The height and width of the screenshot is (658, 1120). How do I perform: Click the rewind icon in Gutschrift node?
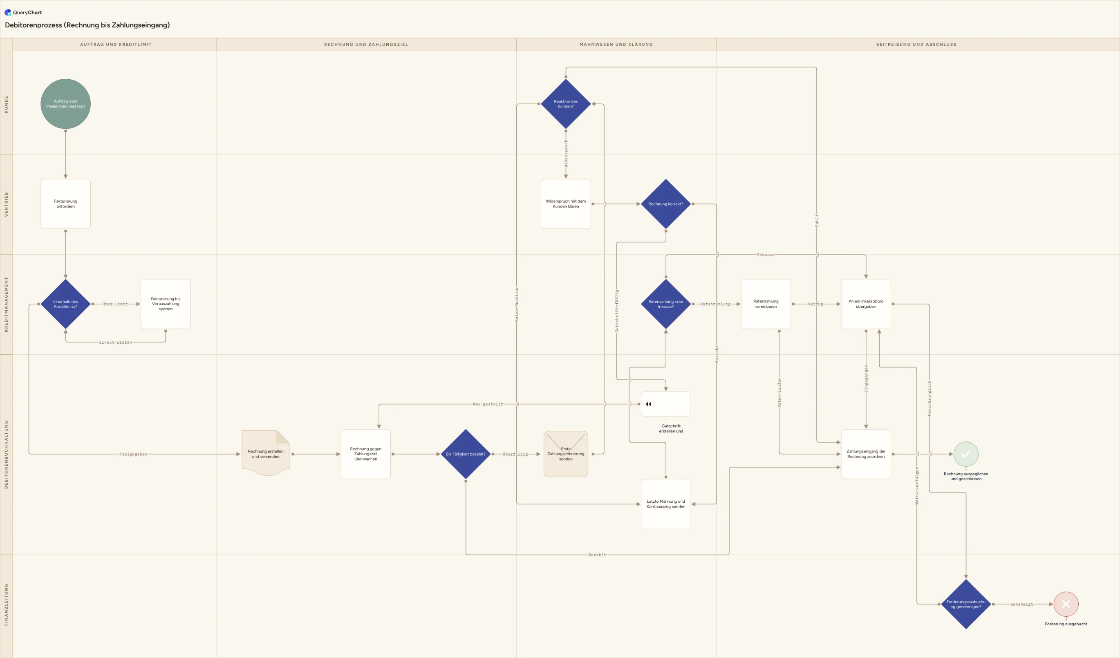click(x=648, y=404)
